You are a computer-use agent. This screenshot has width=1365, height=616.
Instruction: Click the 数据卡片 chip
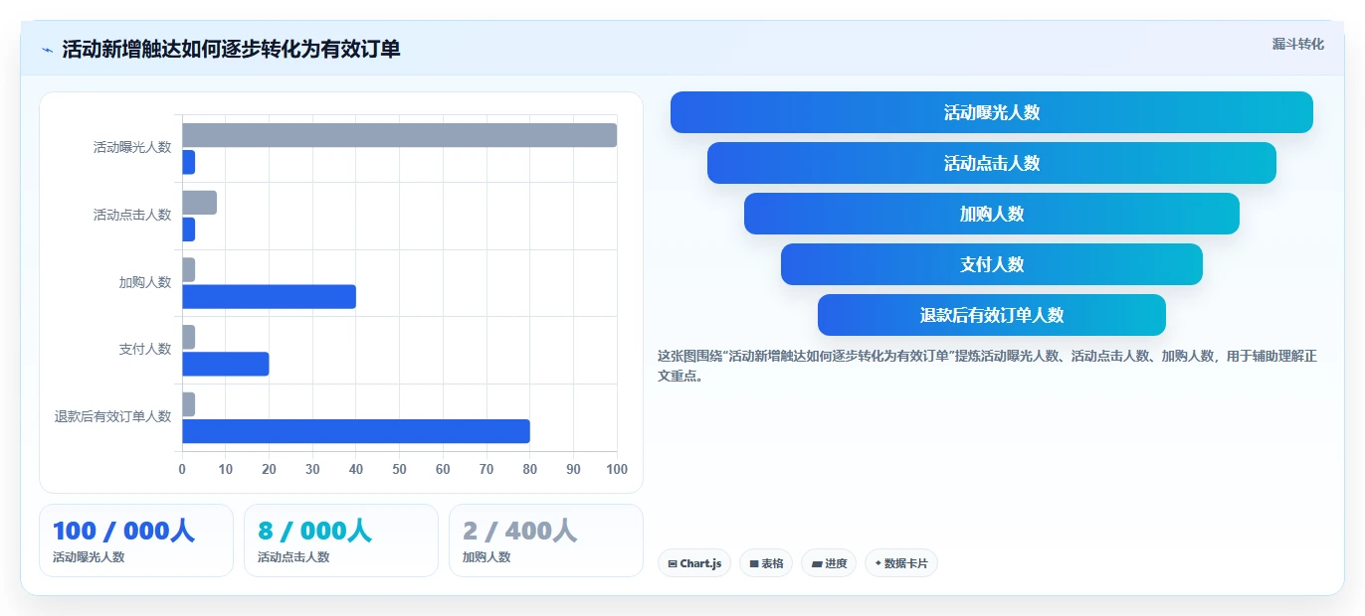click(x=901, y=563)
